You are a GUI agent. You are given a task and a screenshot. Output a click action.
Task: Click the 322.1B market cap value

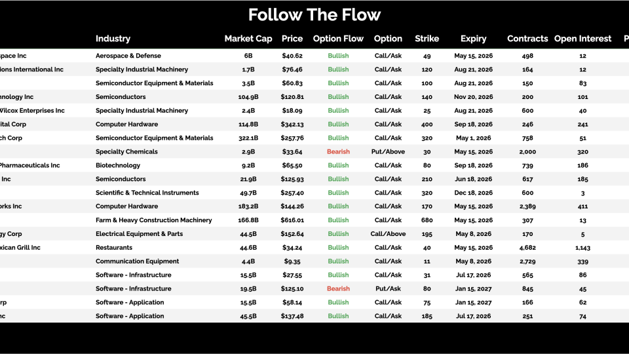(248, 138)
